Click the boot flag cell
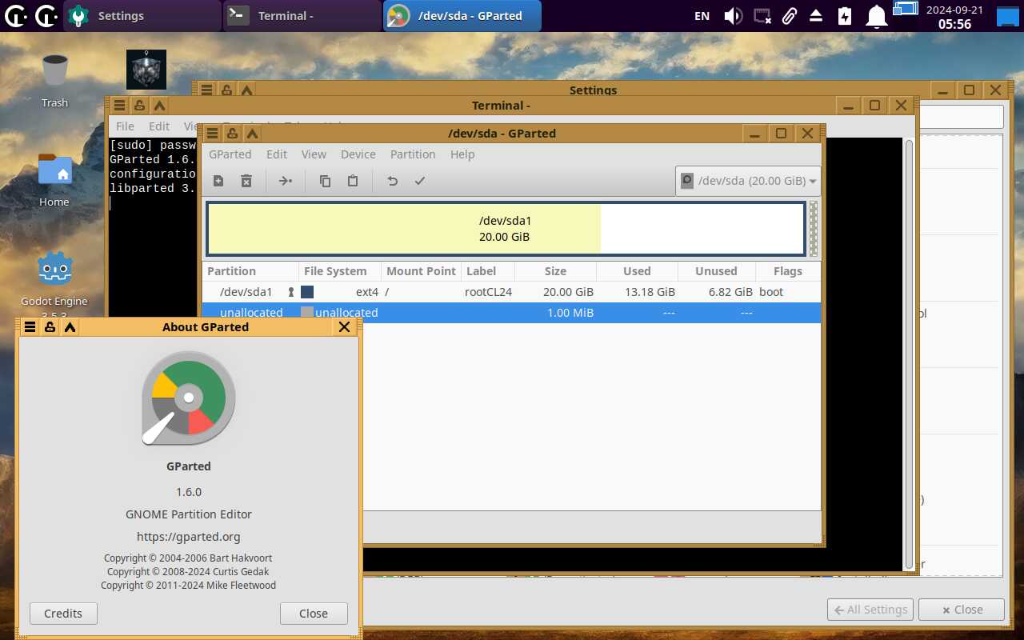The height and width of the screenshot is (640, 1024). pos(771,292)
